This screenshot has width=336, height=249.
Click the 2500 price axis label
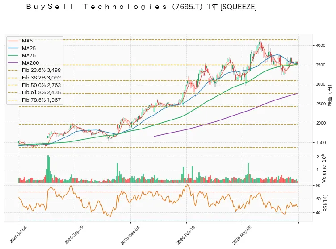click(x=320, y=104)
